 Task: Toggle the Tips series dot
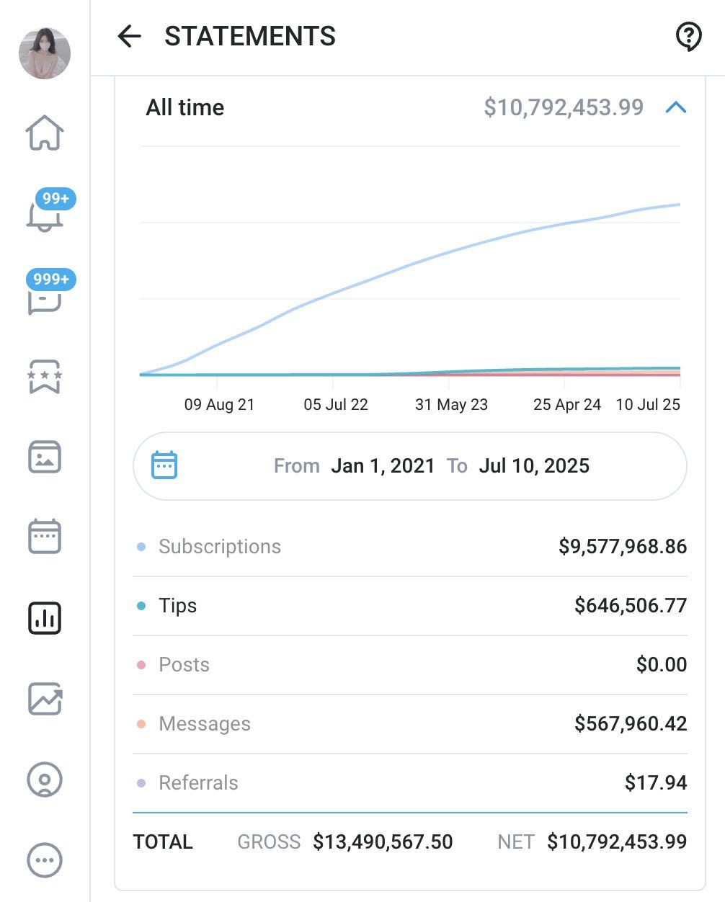pos(141,605)
